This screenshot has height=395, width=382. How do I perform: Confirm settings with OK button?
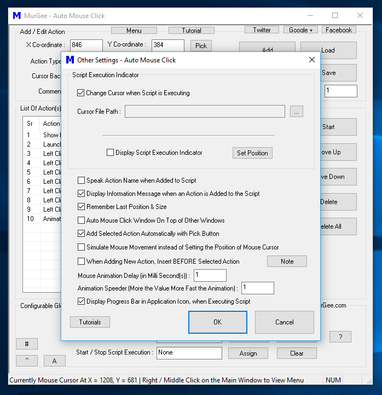pyautogui.click(x=218, y=322)
